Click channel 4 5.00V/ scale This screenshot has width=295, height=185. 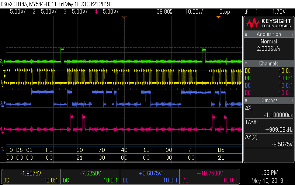111,12
